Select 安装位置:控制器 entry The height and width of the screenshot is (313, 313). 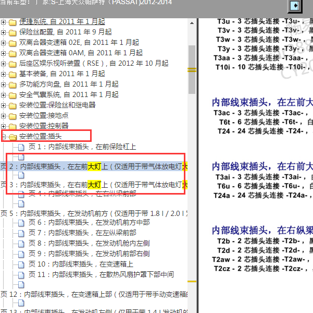(44, 126)
